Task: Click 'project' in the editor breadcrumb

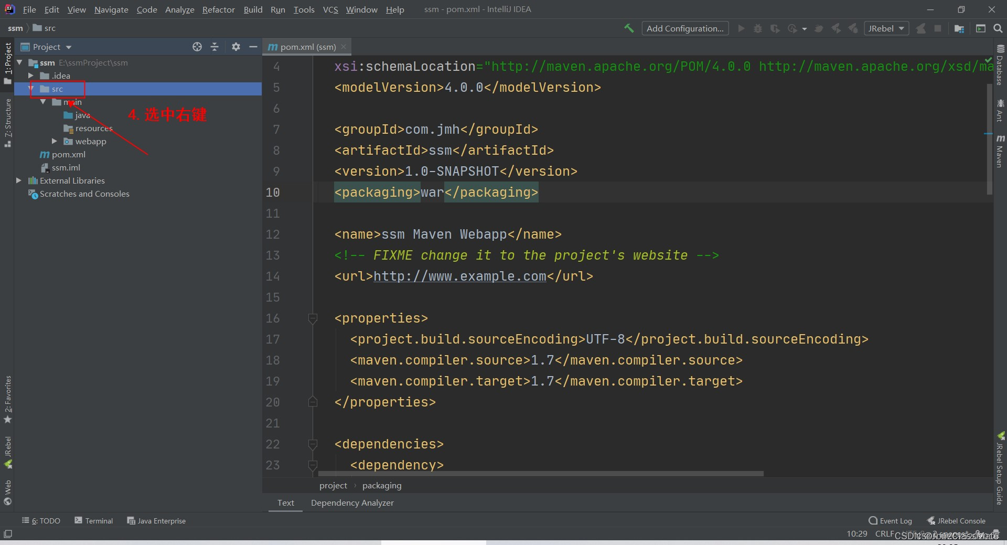Action: [x=333, y=486]
